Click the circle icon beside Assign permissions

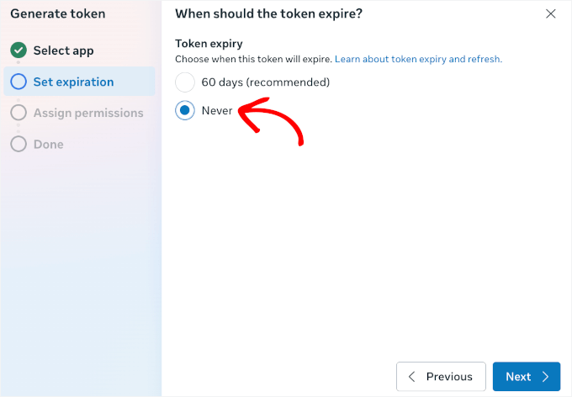(19, 113)
